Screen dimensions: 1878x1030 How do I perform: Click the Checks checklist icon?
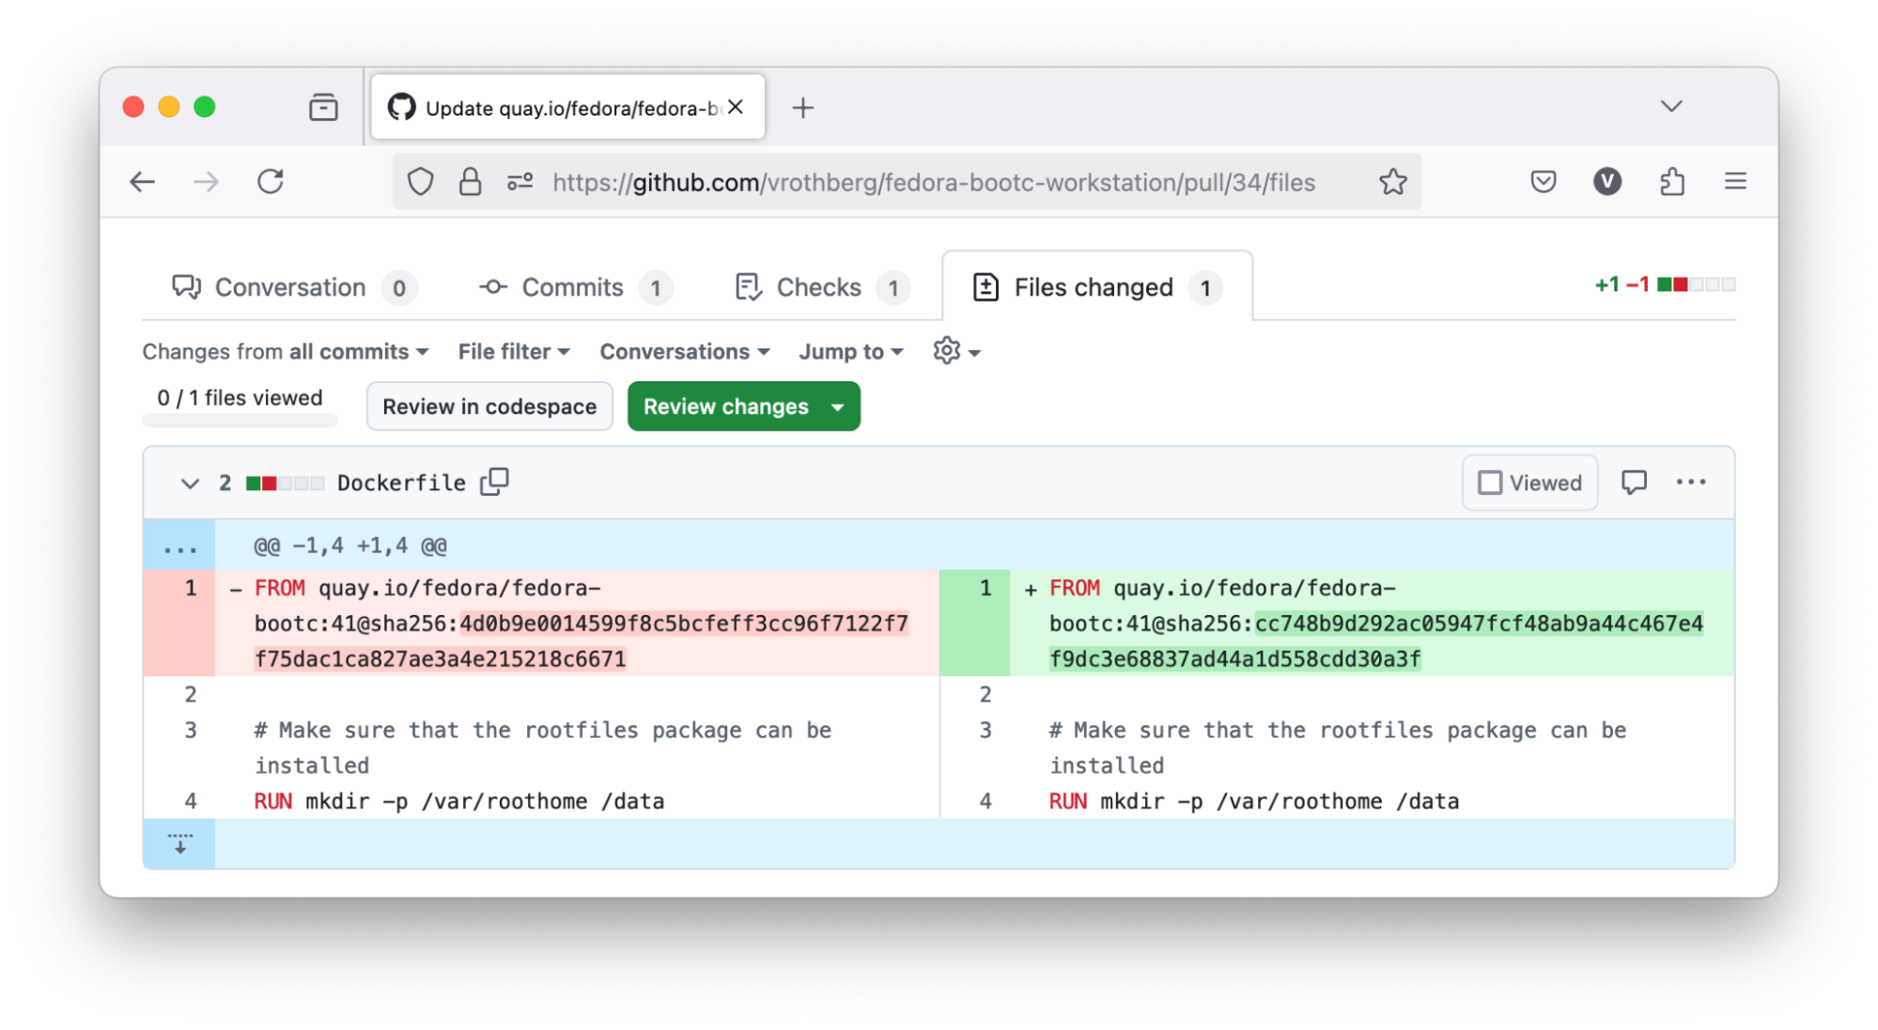tap(749, 287)
